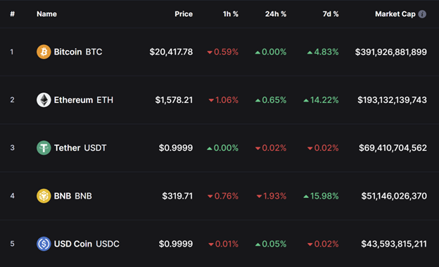Sort by the # rank column header
The width and height of the screenshot is (439, 267).
pyautogui.click(x=13, y=14)
